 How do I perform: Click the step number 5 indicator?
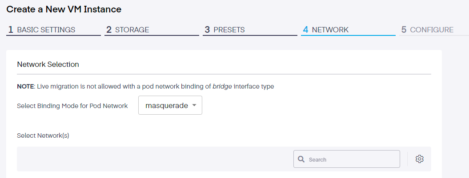tap(404, 30)
